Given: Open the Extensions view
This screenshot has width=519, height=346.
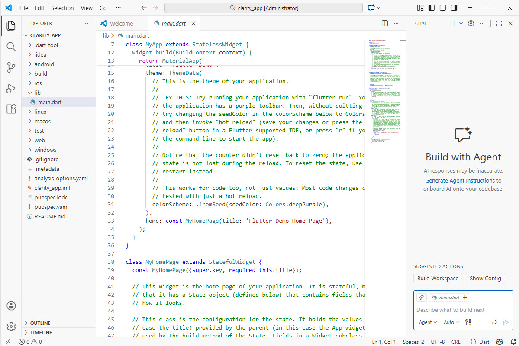Looking at the screenshot, I should point(11,109).
